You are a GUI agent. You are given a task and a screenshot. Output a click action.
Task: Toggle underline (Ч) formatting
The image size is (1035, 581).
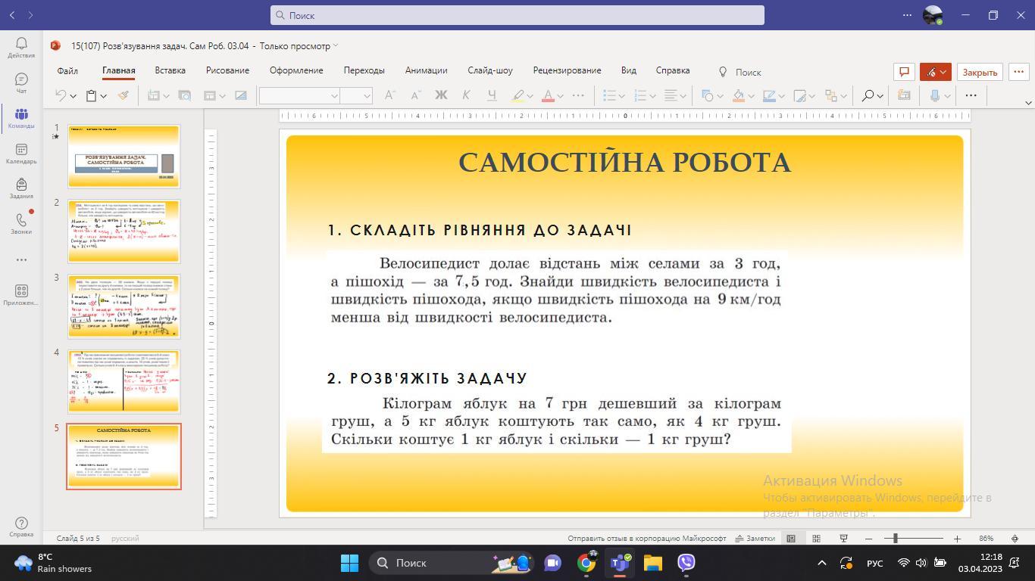point(492,95)
